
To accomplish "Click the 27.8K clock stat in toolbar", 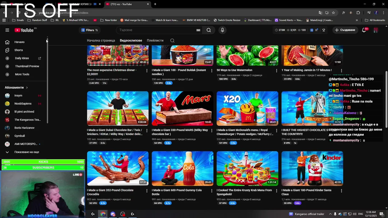I will click(x=280, y=30).
